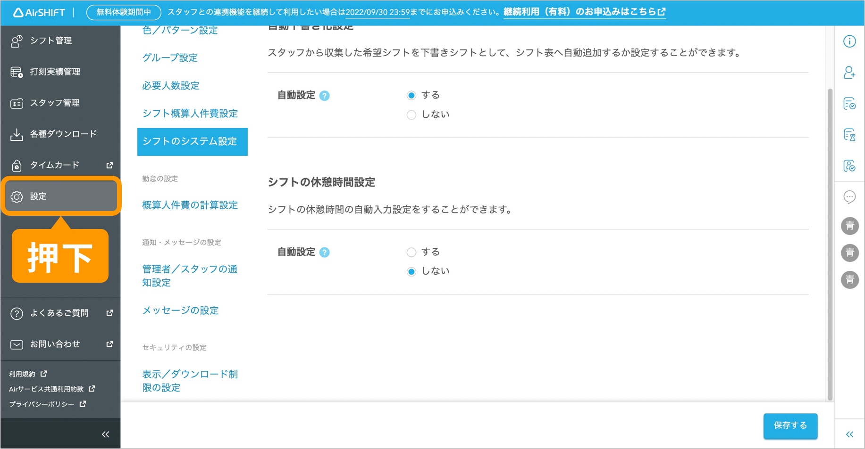Select しない for auto draft setting
The height and width of the screenshot is (449, 865).
click(412, 115)
